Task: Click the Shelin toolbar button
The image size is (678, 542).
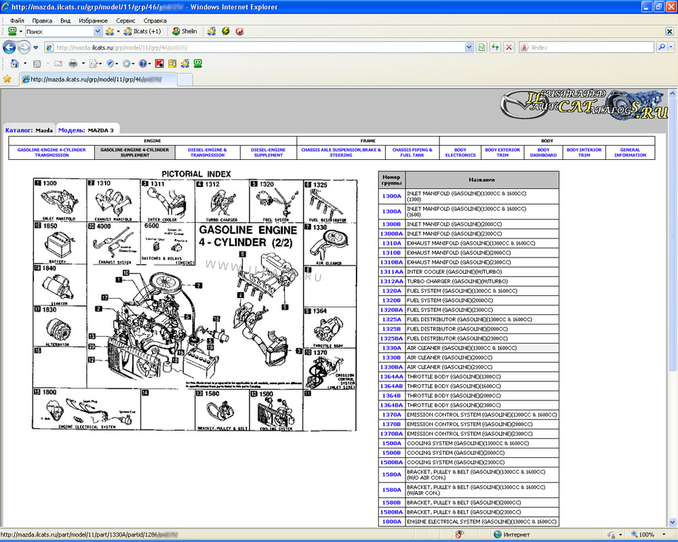Action: coord(184,31)
